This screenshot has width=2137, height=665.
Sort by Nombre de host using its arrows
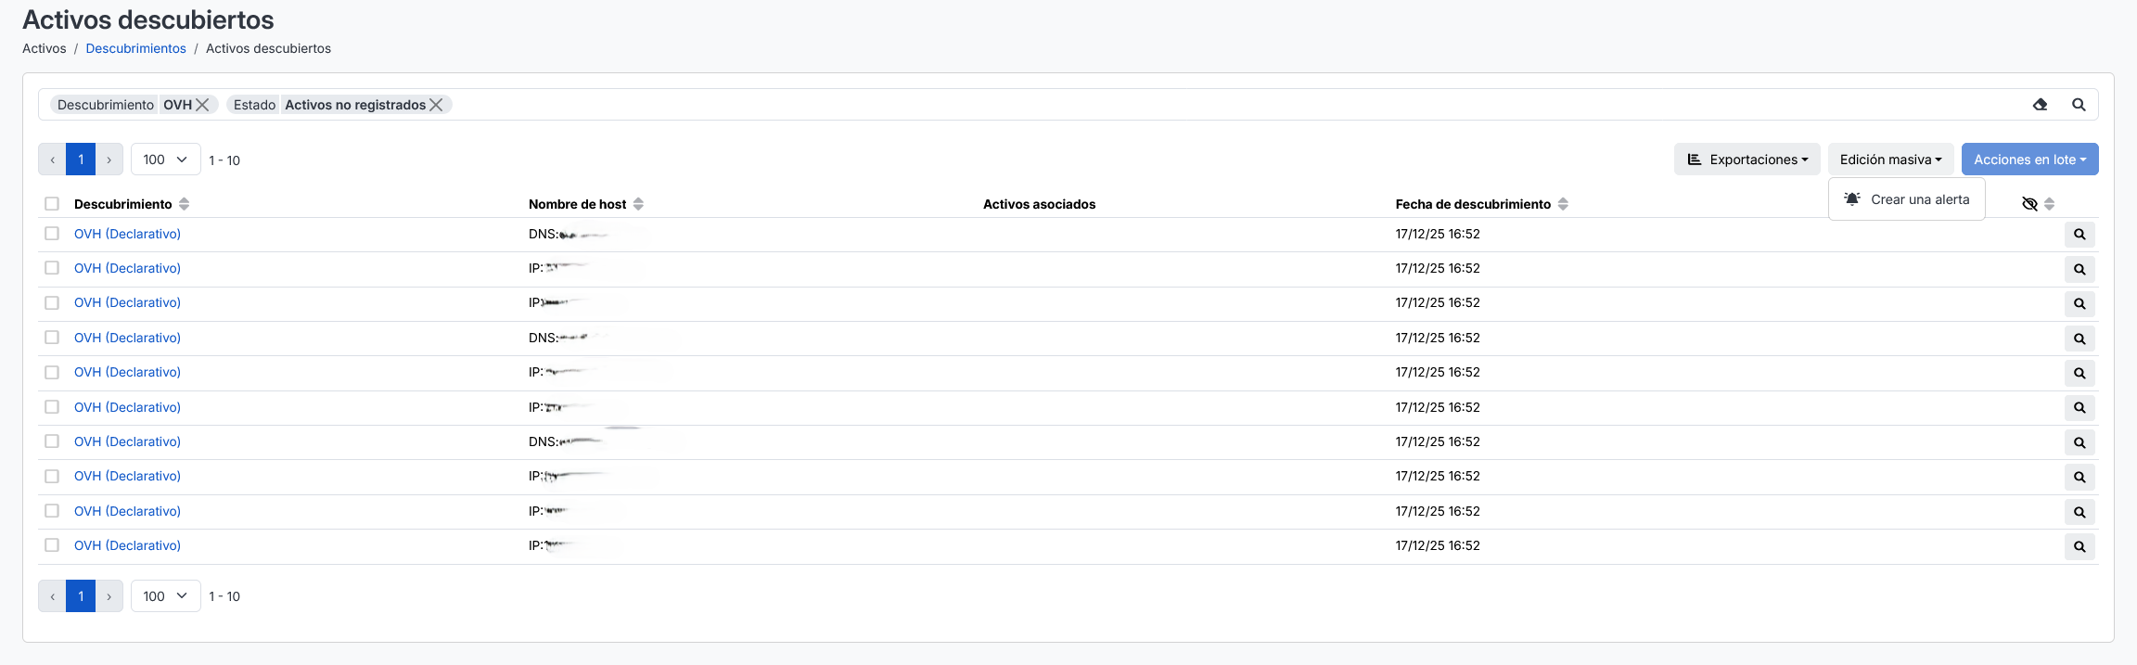(x=638, y=204)
